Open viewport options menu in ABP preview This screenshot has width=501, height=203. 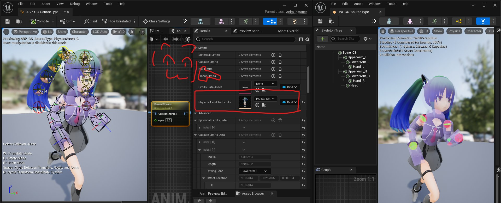click(x=7, y=32)
